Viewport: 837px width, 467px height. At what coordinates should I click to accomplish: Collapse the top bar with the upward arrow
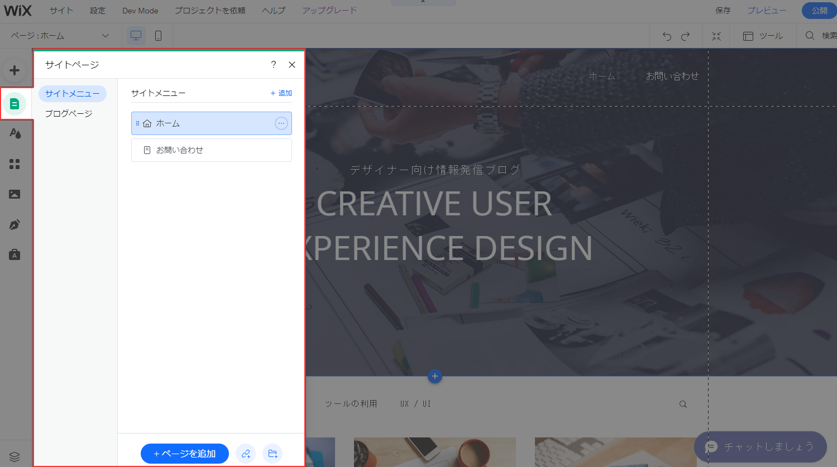tap(423, 2)
